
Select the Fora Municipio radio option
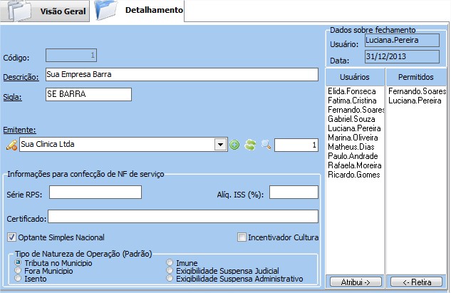(18, 271)
